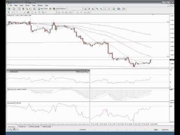The height and width of the screenshot is (135, 180).
Task: Click the current price label on scale
Action: (x=172, y=60)
